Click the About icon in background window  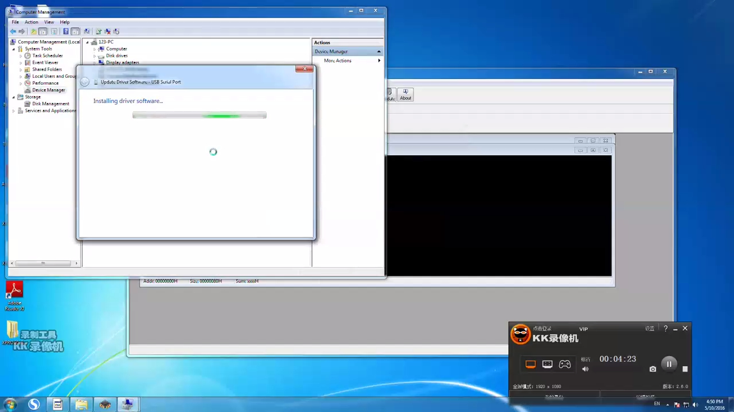tap(405, 94)
